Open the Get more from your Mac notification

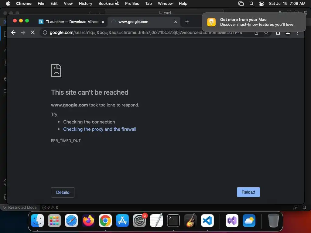coord(254,22)
